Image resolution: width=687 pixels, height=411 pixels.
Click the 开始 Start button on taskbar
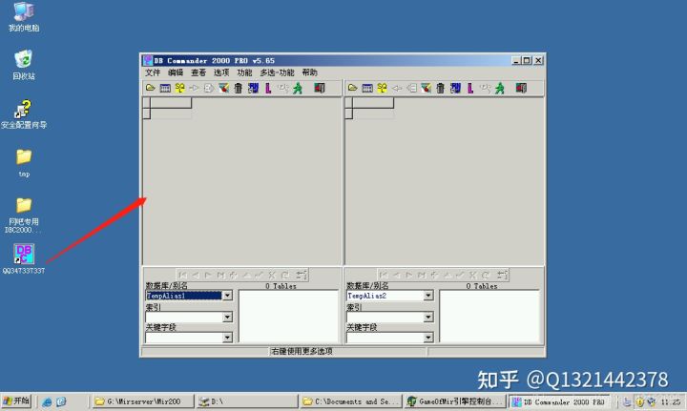(x=16, y=401)
